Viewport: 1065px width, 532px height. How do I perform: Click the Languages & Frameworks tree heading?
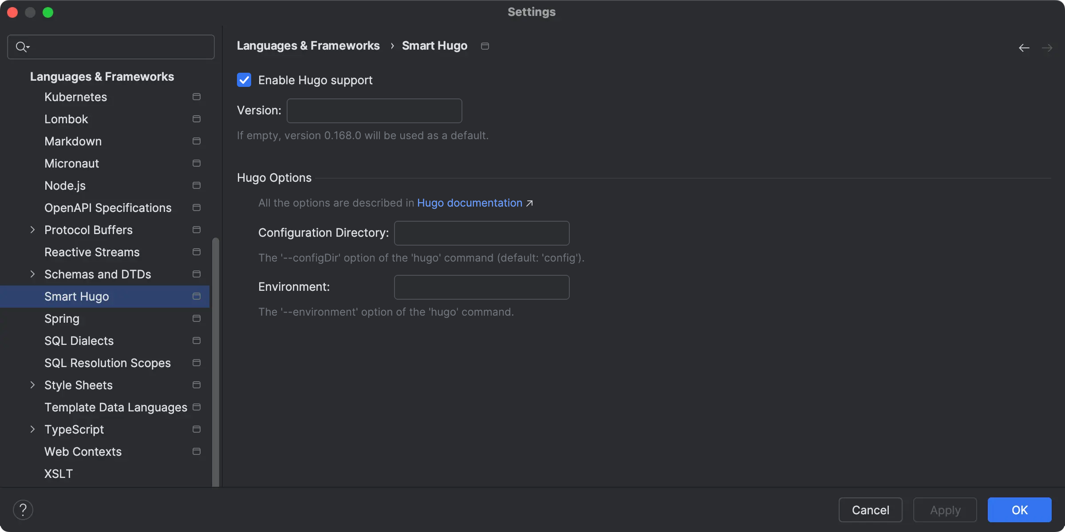[x=102, y=76]
